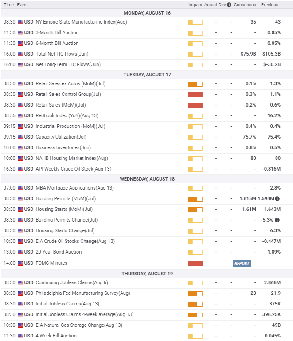Click previous value $-30.2B
This screenshot has height=341, width=293.
pos(272,64)
